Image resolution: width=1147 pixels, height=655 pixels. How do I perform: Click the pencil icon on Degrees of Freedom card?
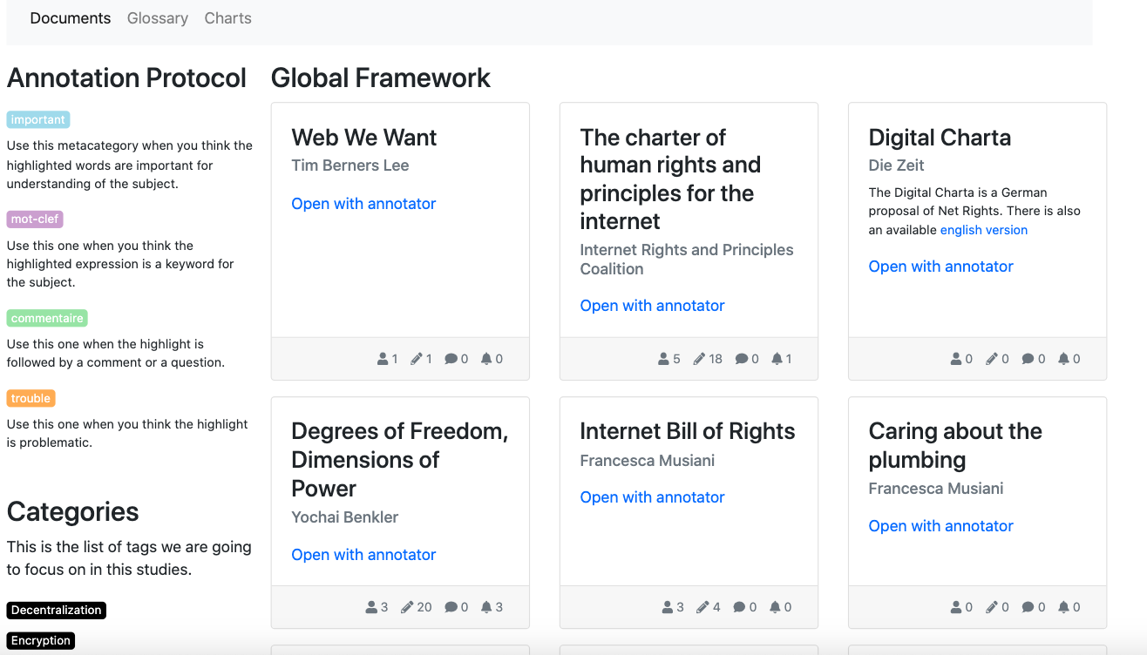(407, 607)
